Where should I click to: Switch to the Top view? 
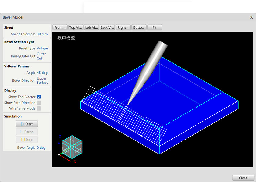pyautogui.click(x=76, y=27)
